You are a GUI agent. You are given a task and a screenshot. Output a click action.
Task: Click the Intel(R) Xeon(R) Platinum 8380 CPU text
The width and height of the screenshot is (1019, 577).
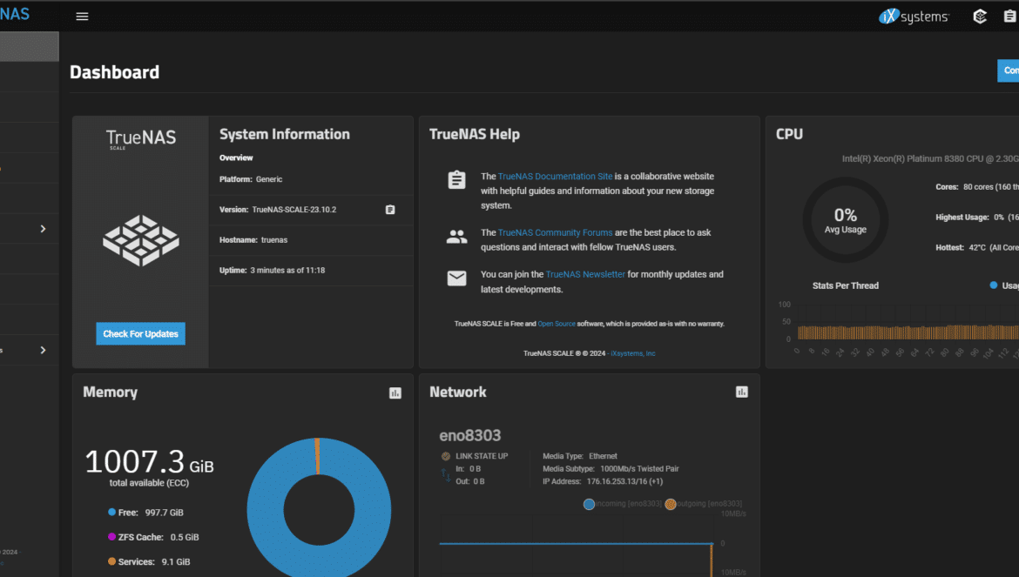pos(931,159)
